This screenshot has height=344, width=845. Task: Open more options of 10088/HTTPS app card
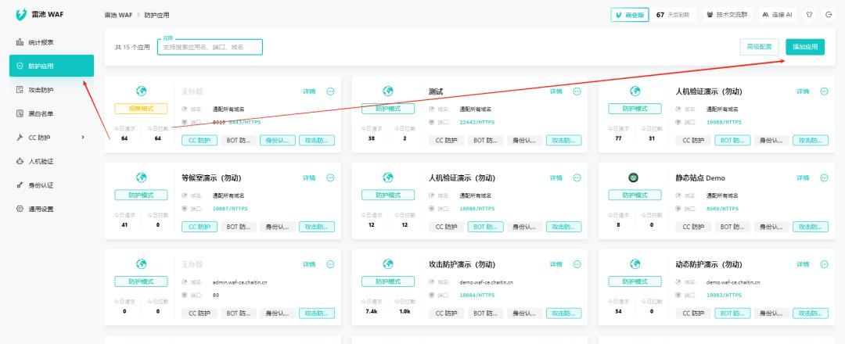(824, 91)
